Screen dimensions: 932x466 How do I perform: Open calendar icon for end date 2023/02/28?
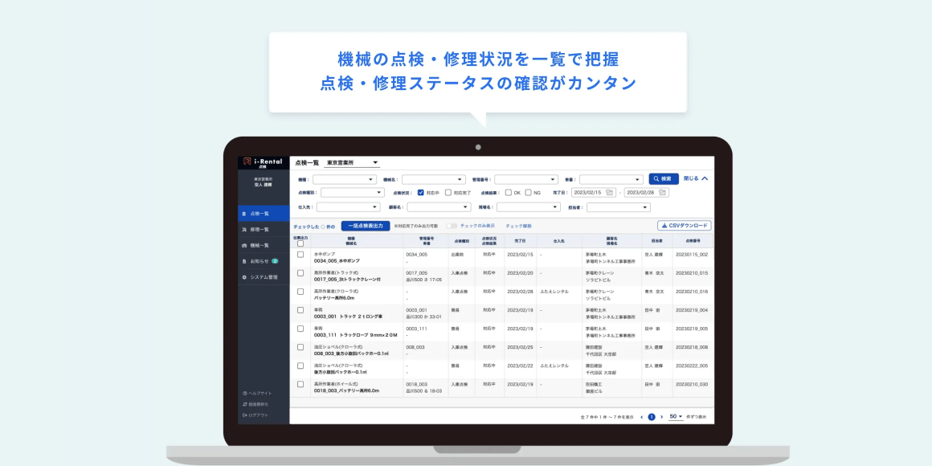tap(663, 193)
